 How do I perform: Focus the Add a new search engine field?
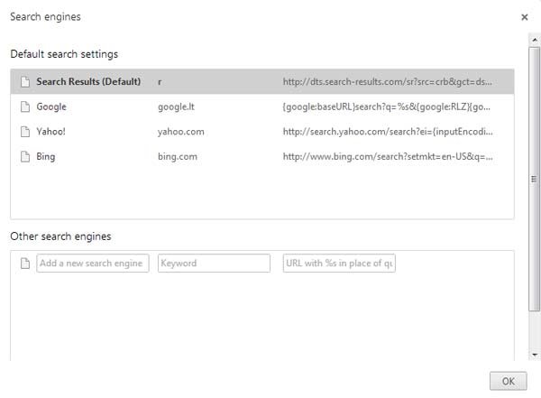93,264
